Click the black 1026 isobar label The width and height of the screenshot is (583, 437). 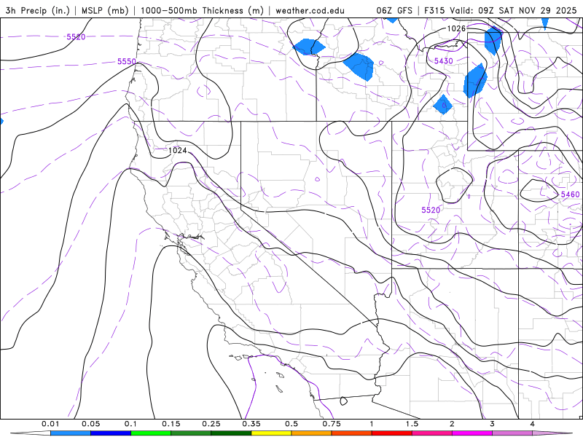(x=456, y=28)
